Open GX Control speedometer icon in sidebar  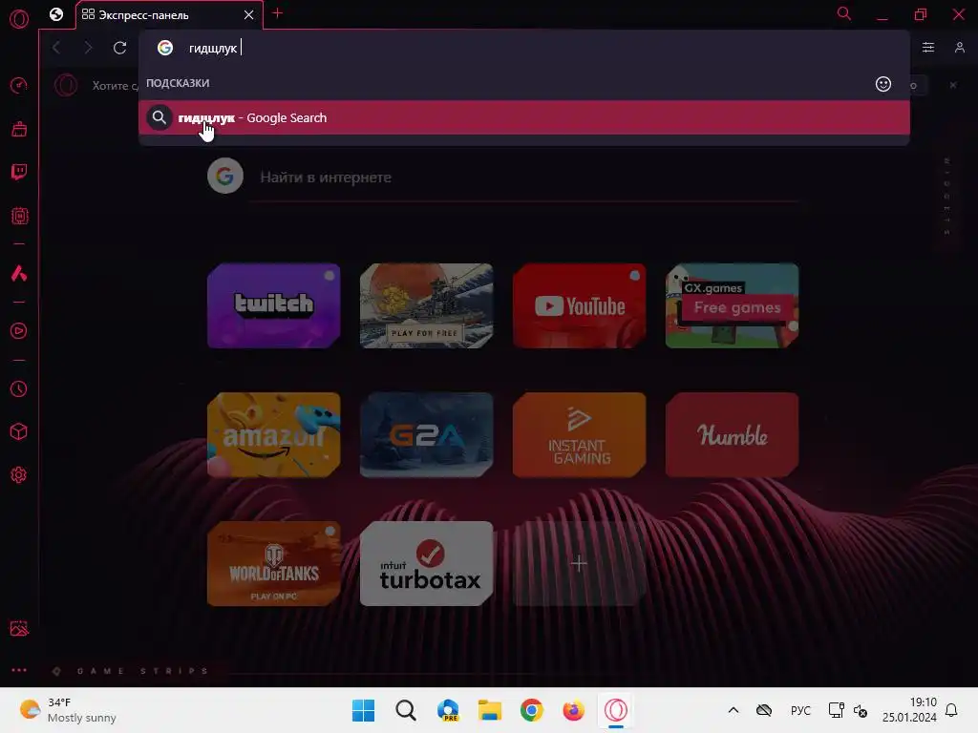click(x=19, y=85)
